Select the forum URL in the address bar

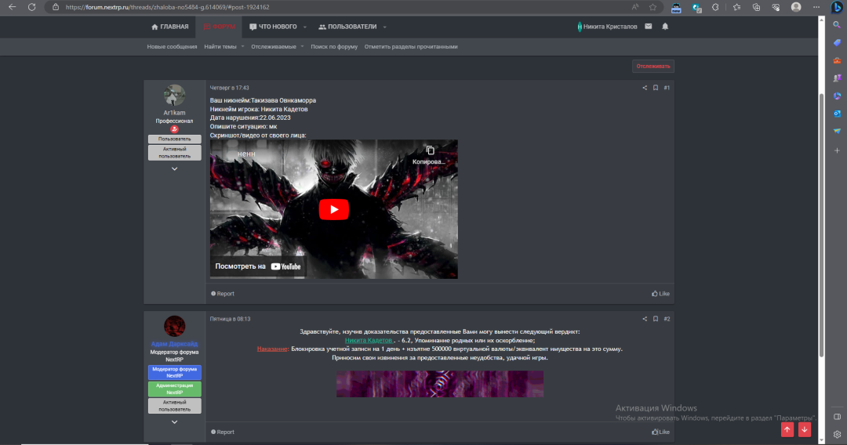(x=168, y=7)
